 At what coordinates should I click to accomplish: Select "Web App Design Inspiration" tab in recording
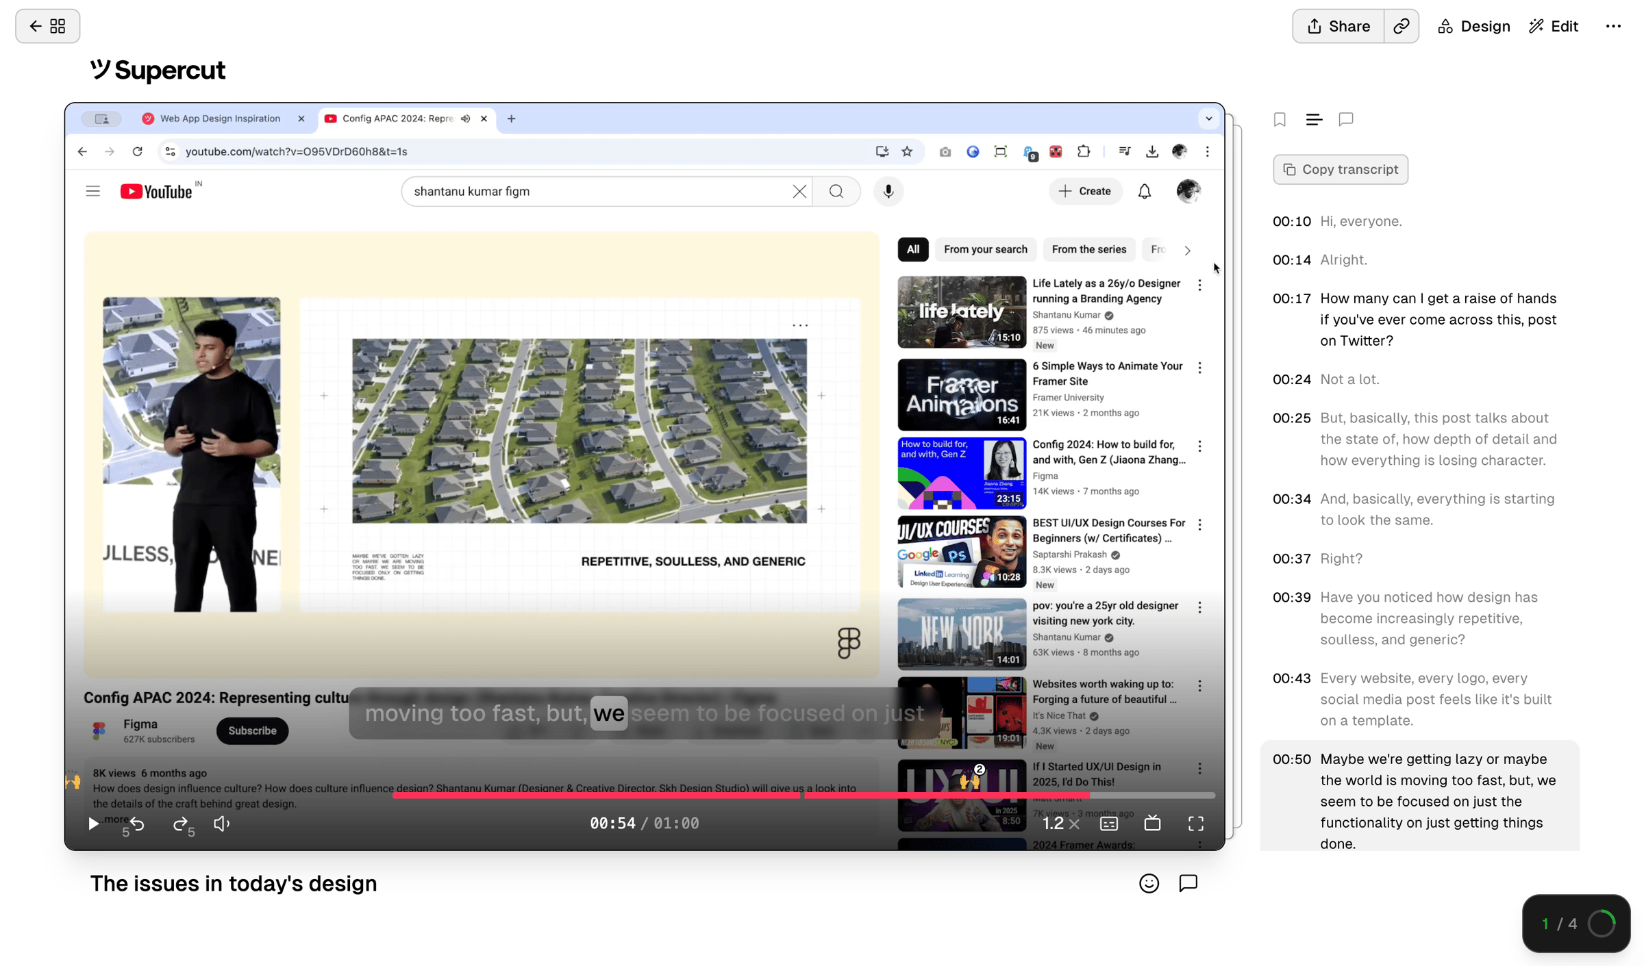tap(220, 118)
